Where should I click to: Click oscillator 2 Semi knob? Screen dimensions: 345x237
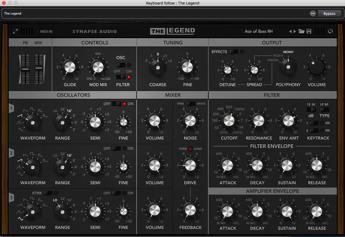pyautogui.click(x=95, y=167)
